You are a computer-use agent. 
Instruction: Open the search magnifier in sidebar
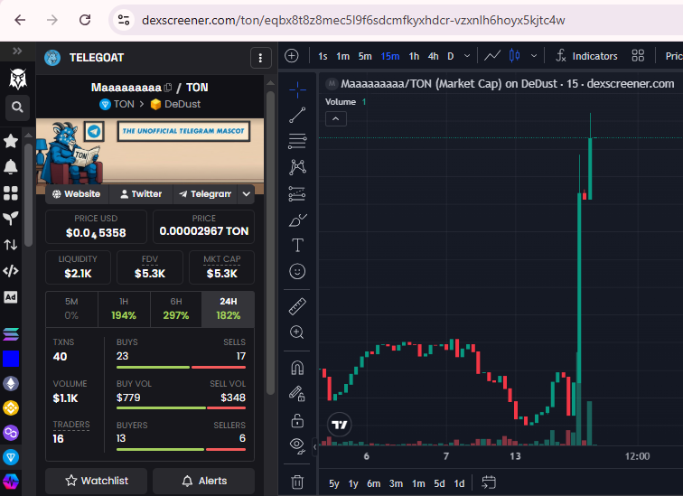tap(17, 108)
